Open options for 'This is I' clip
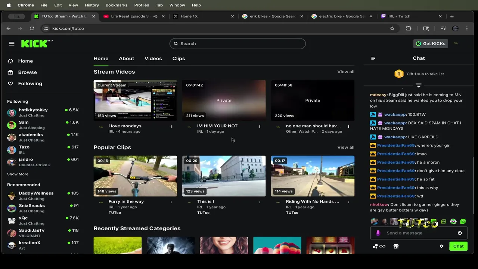 tap(260, 202)
